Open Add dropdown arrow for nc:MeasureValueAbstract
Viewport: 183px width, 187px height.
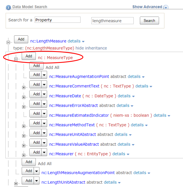pos(44,143)
